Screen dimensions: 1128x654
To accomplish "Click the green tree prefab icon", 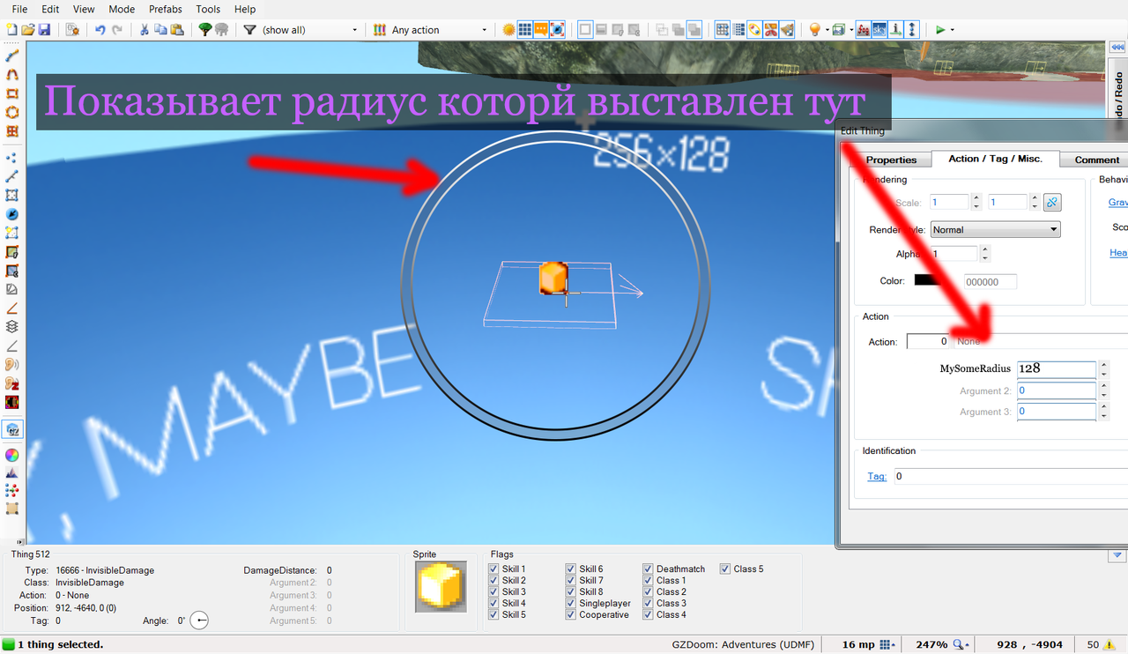I will [205, 29].
